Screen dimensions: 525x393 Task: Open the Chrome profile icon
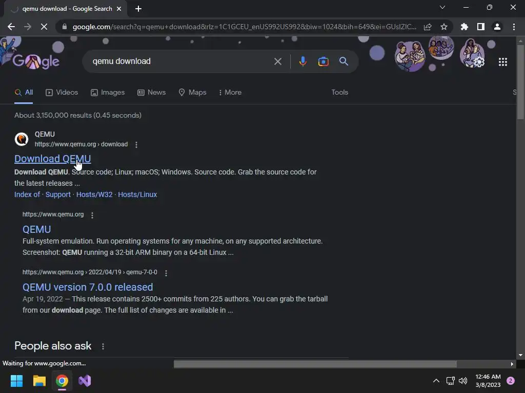click(x=497, y=27)
